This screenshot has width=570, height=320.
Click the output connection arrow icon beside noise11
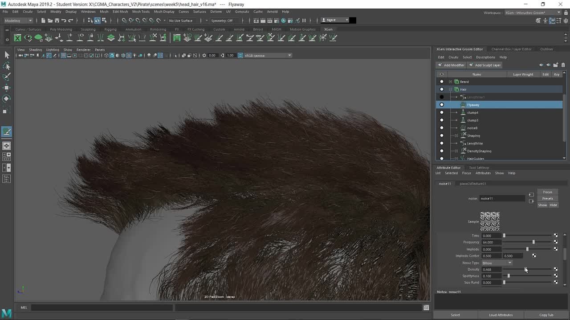(531, 201)
